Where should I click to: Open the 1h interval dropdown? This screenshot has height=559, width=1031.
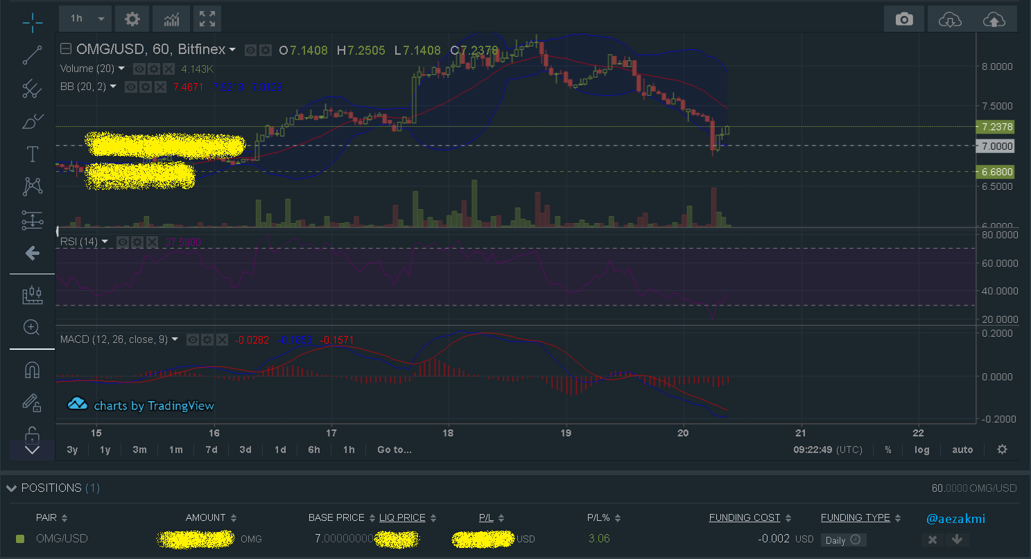coord(85,19)
